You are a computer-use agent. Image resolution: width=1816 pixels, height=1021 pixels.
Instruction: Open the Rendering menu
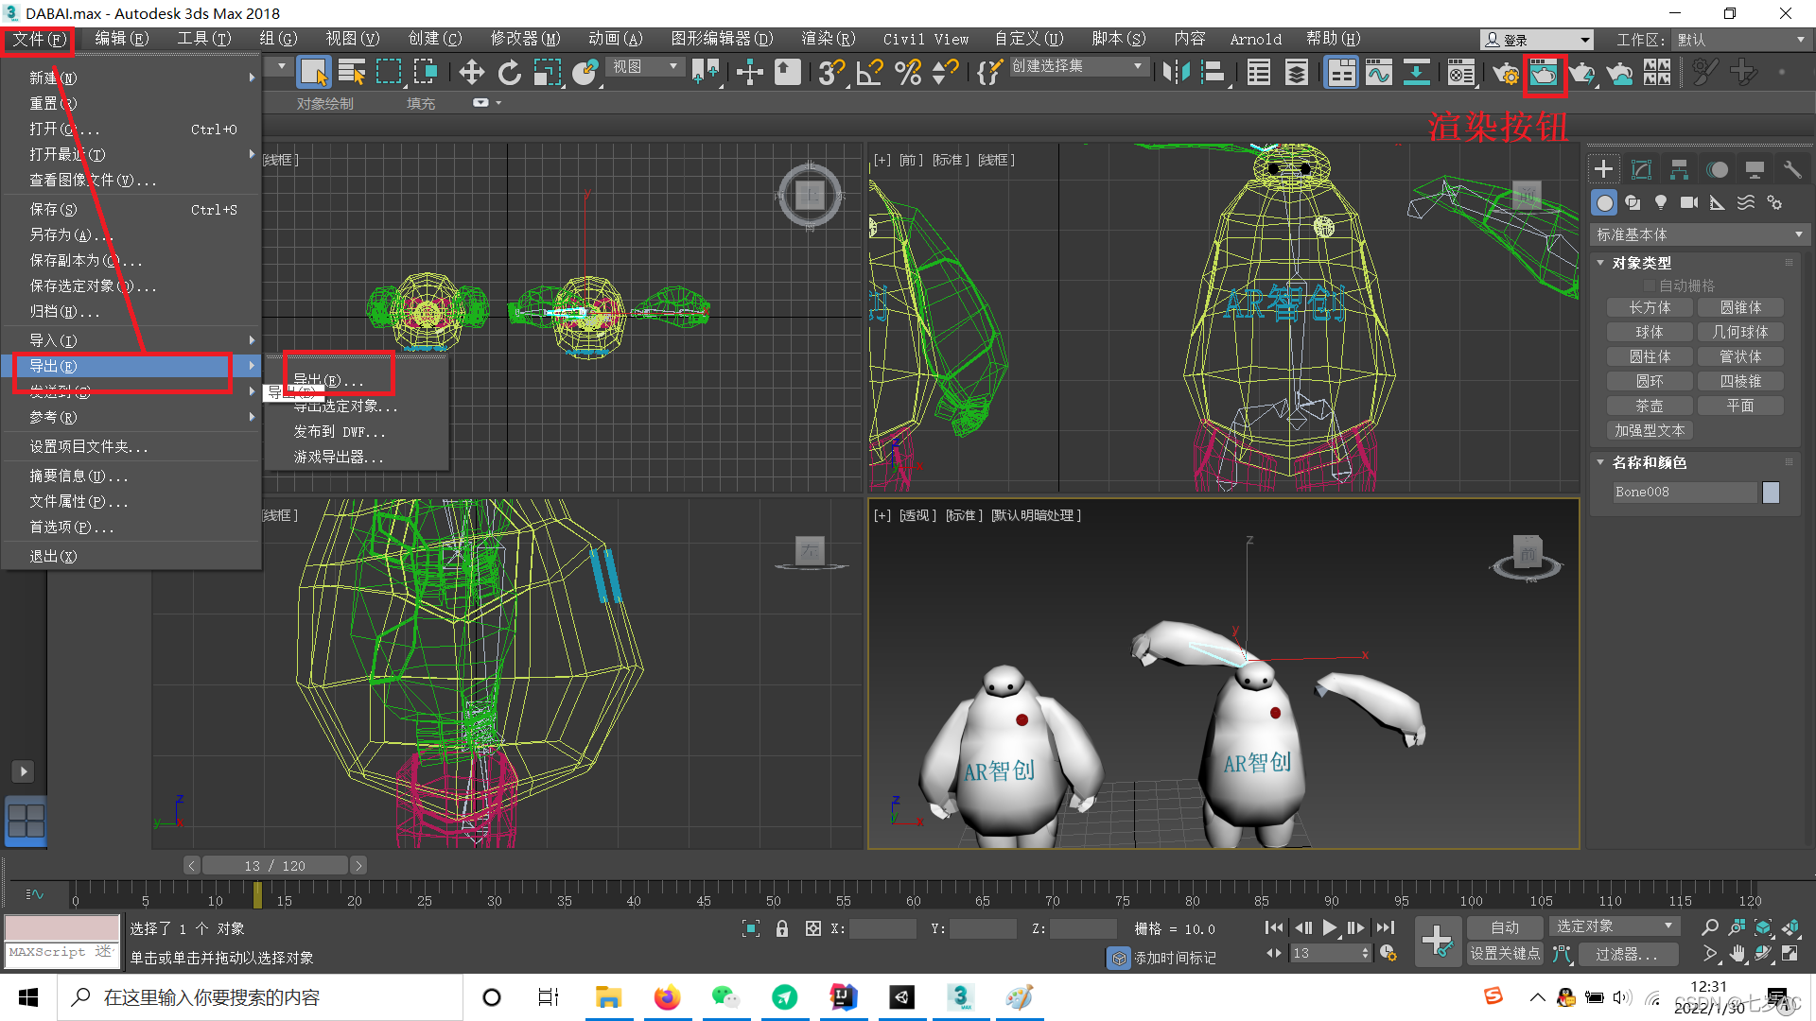tap(828, 39)
